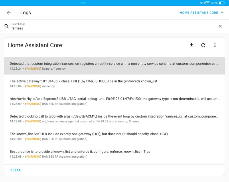The image size is (229, 182).
Task: Click the runner.py source label
Action: tap(48, 86)
